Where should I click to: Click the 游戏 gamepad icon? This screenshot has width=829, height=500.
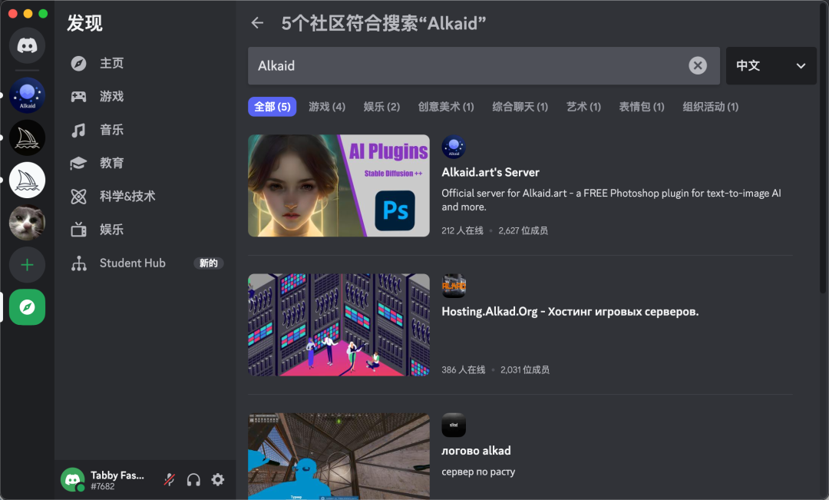tap(79, 96)
